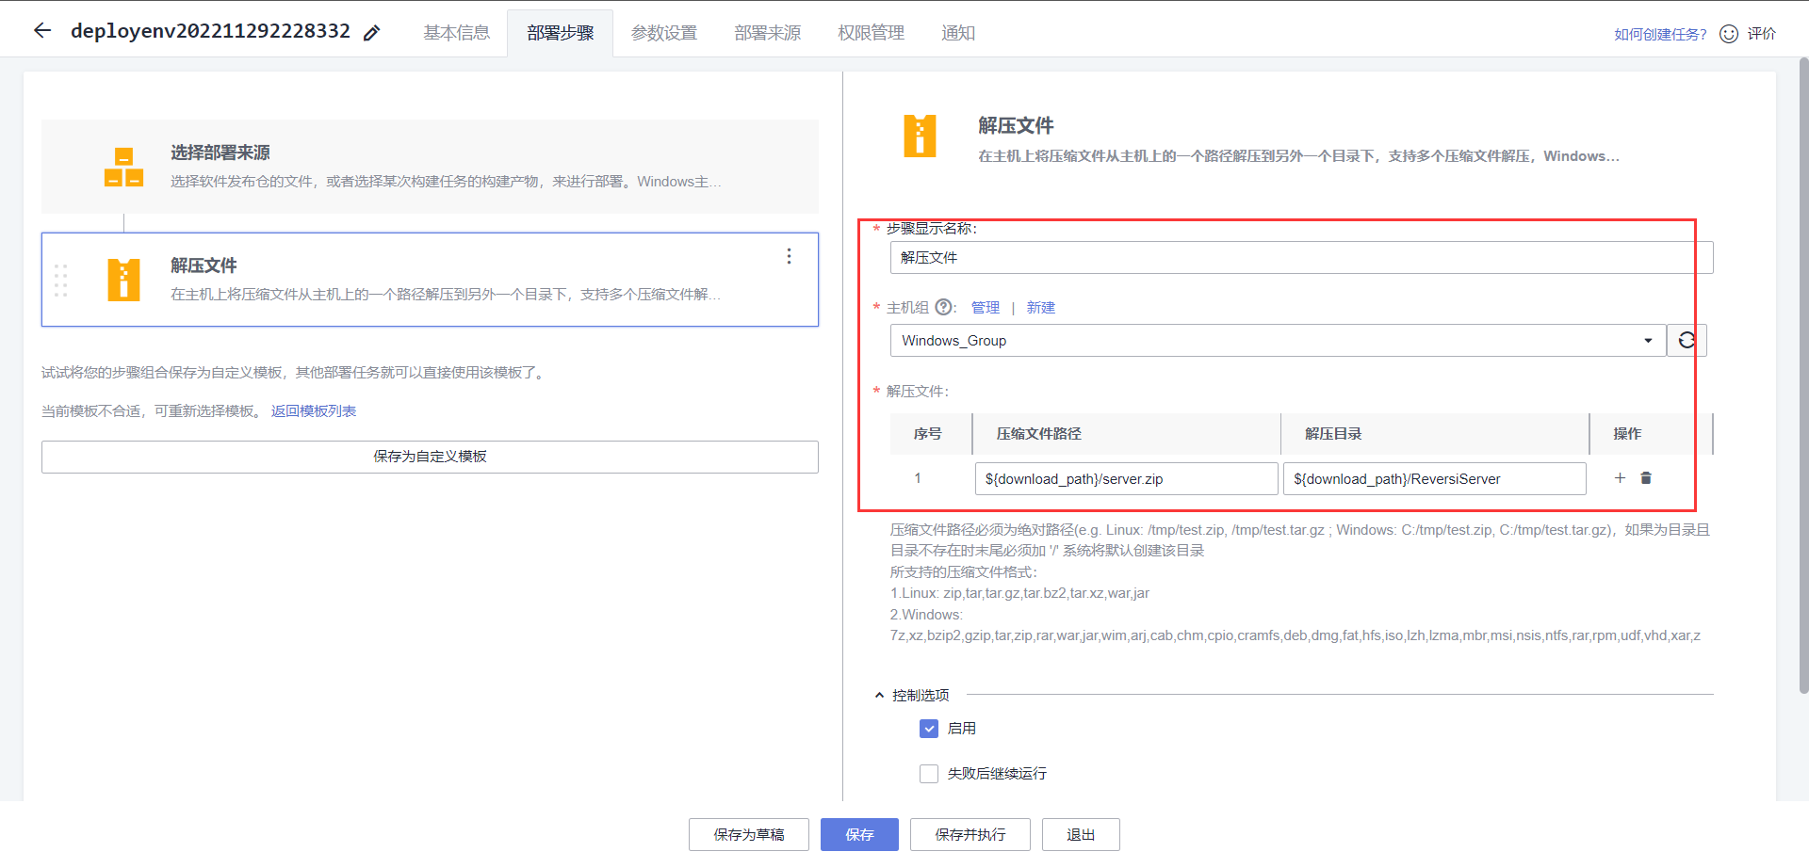This screenshot has width=1809, height=868.
Task: Open the three-dot menu on the 解压文件 step
Action: (x=789, y=255)
